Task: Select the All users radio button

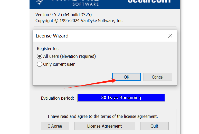Action: pyautogui.click(x=40, y=56)
